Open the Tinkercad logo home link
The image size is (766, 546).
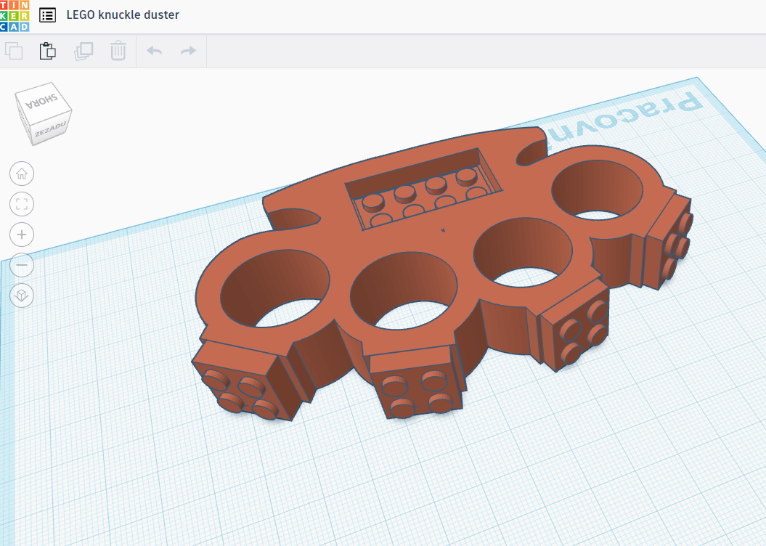click(x=15, y=16)
